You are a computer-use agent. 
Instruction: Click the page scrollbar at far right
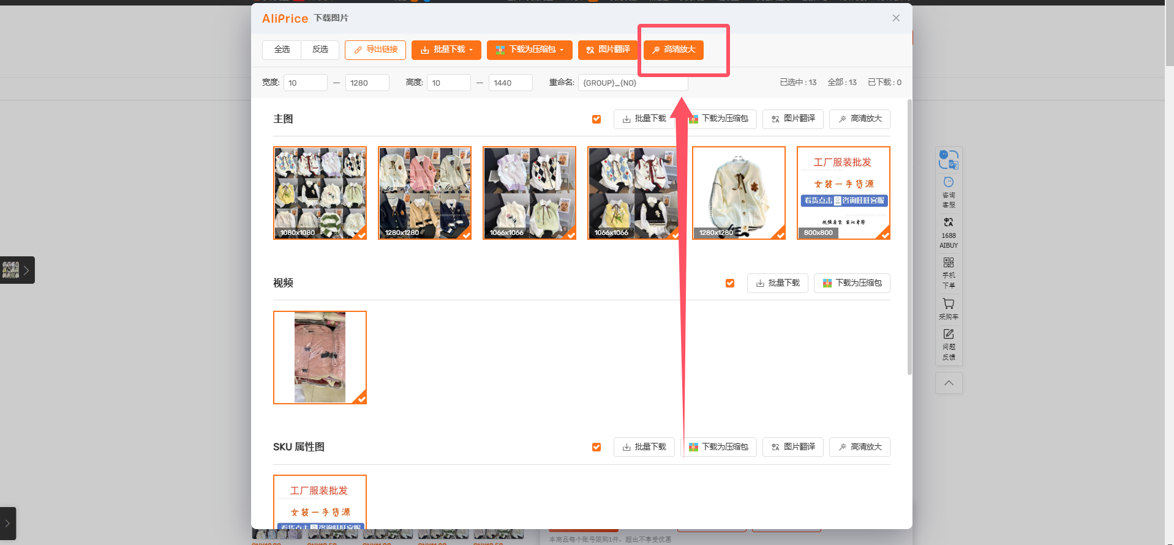pos(1169,37)
